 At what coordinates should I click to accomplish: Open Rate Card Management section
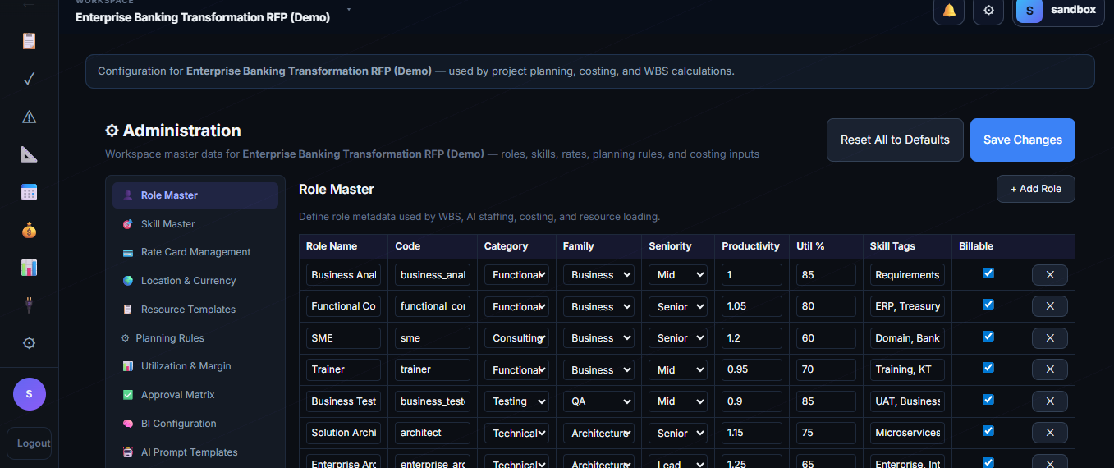195,252
